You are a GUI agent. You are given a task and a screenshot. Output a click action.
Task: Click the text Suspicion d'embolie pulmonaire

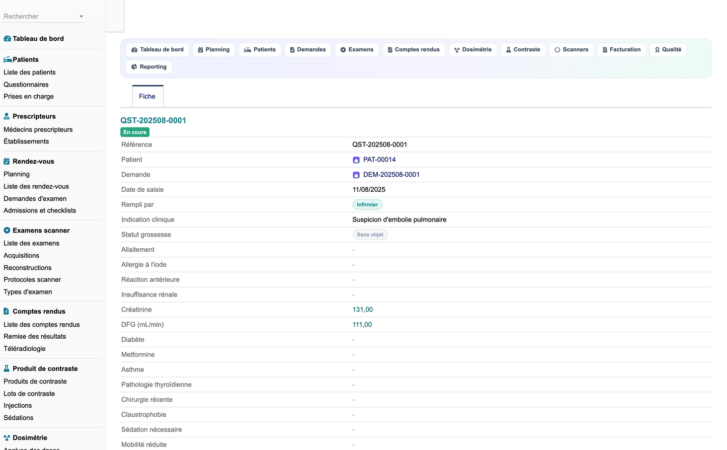click(399, 220)
